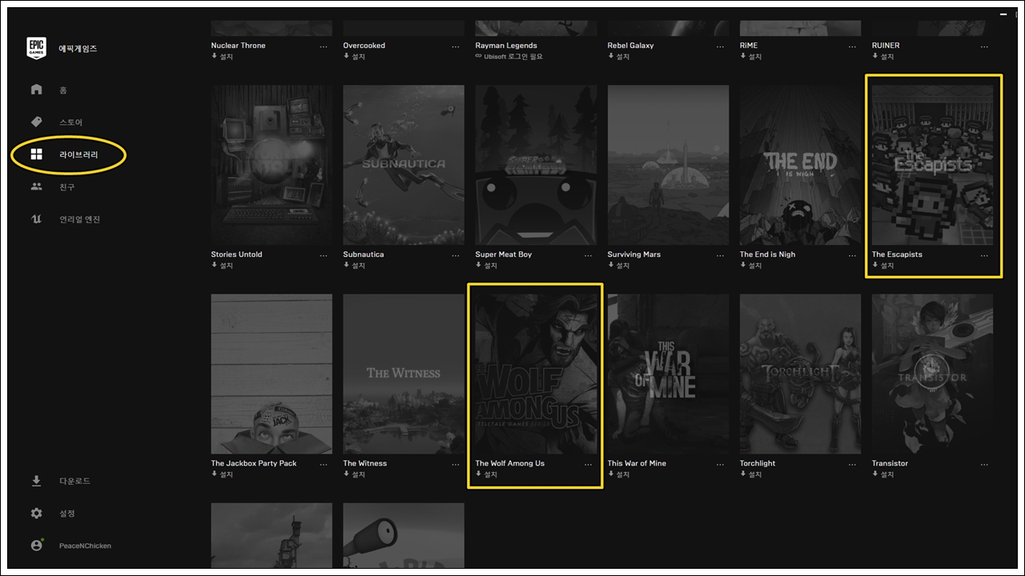Select The Wolf Among Us cover art

[536, 374]
